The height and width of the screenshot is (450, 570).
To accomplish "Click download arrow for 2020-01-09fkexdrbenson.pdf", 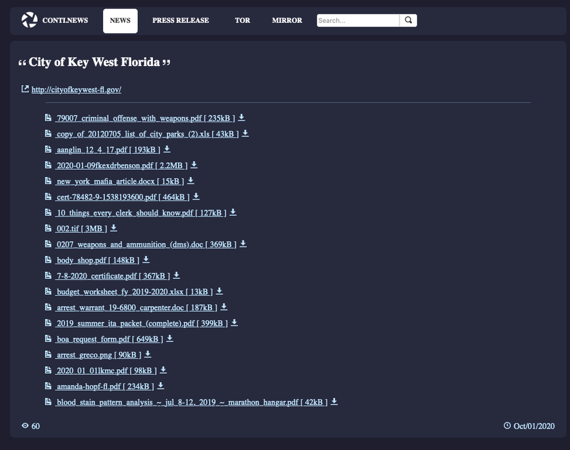I will 194,165.
